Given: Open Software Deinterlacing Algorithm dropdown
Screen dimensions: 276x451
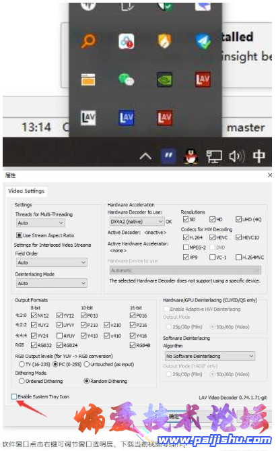Looking at the screenshot, I should pyautogui.click(x=209, y=356).
